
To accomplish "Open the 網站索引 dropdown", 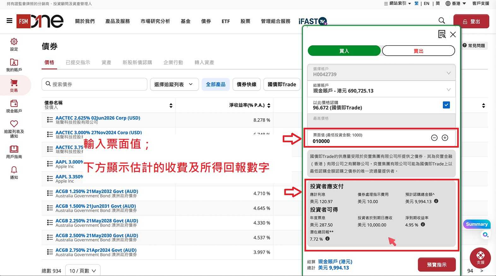I will (x=398, y=3).
